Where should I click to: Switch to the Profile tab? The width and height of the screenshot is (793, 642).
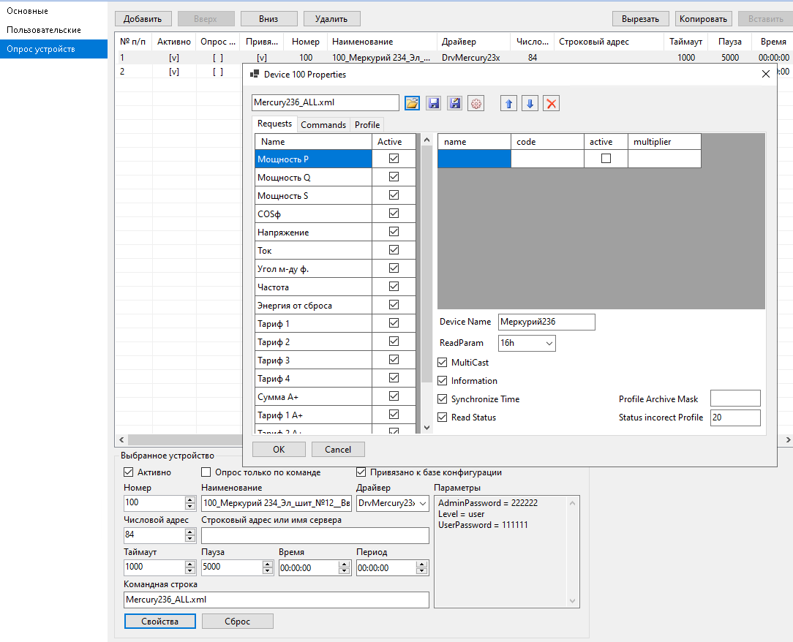(x=367, y=125)
